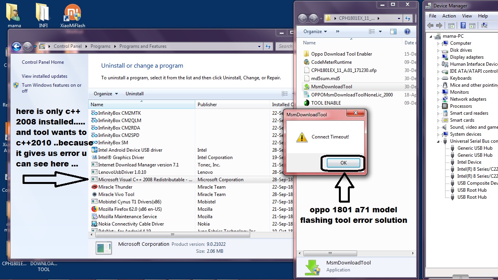This screenshot has height=280, width=498.
Task: Launch XiaoMiFlash desktop shortcut
Action: [x=73, y=16]
